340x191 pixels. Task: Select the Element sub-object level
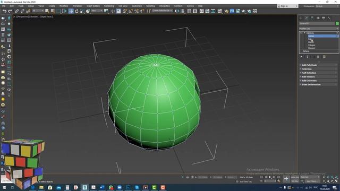[312, 48]
